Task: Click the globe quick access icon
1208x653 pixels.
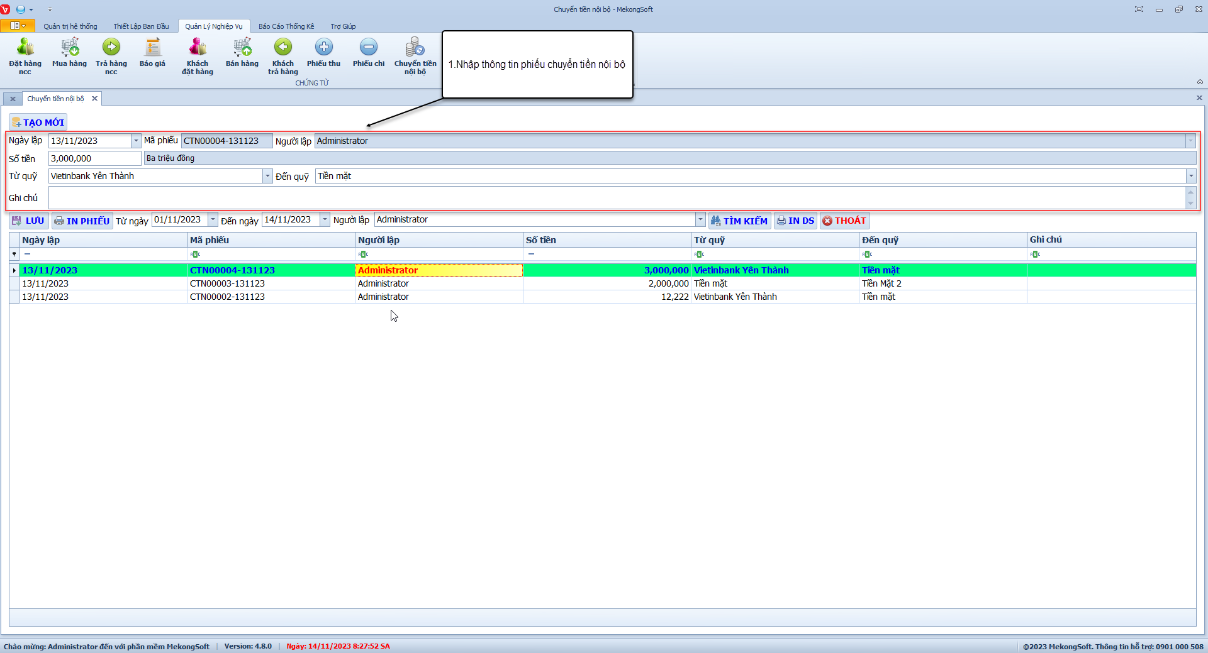Action: pos(21,9)
